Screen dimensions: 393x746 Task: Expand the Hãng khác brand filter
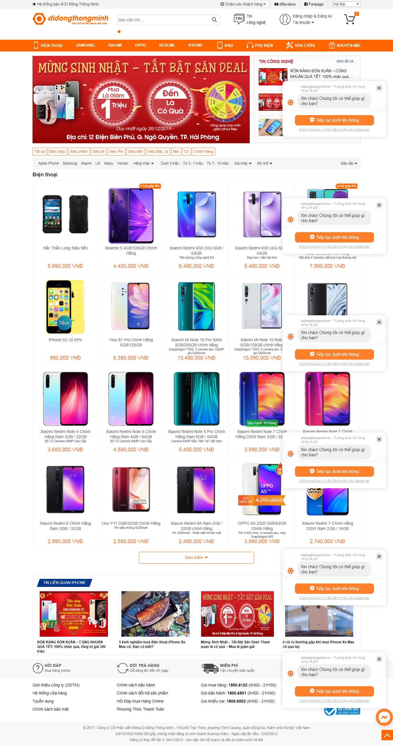(x=143, y=163)
